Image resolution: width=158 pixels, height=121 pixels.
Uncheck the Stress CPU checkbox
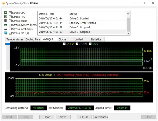(x=10, y=13)
